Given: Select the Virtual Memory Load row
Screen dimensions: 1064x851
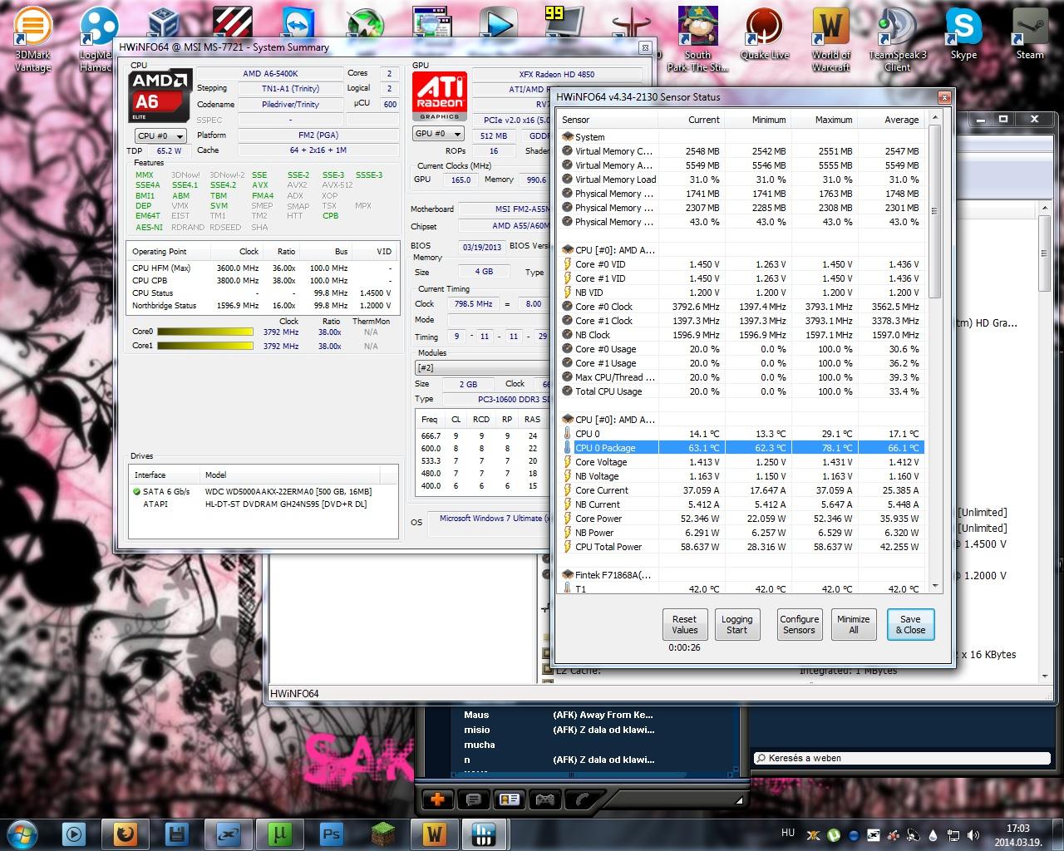Looking at the screenshot, I should 741,180.
